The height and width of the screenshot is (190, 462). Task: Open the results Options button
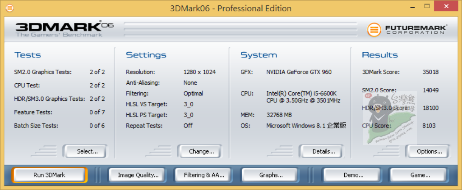pos(429,152)
